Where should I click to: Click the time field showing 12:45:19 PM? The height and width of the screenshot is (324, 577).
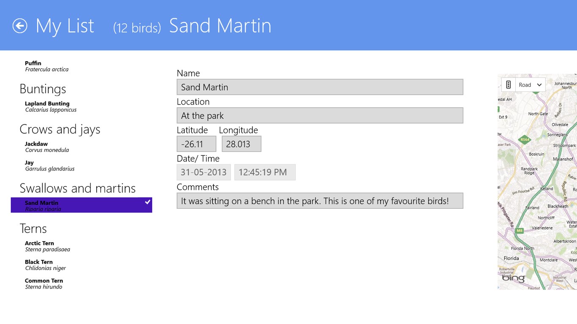(265, 172)
